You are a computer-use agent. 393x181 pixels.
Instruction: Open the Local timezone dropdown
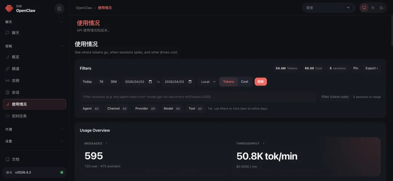208,82
